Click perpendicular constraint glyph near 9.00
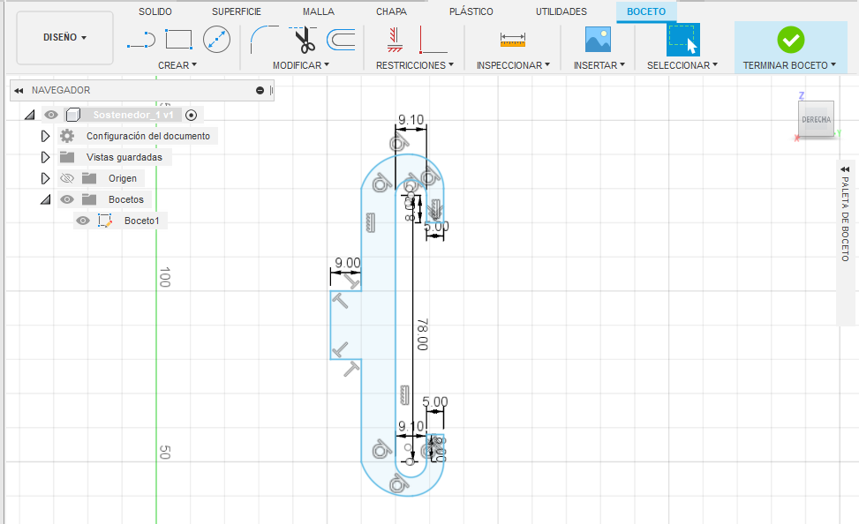Viewport: 859px width, 524px height. click(x=350, y=282)
